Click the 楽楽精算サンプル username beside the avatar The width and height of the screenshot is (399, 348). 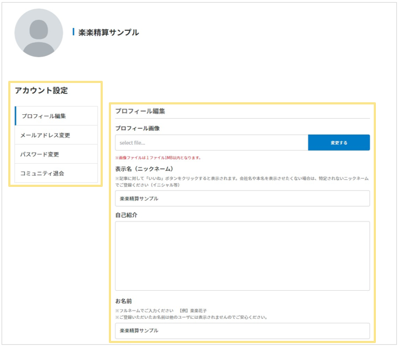[108, 32]
